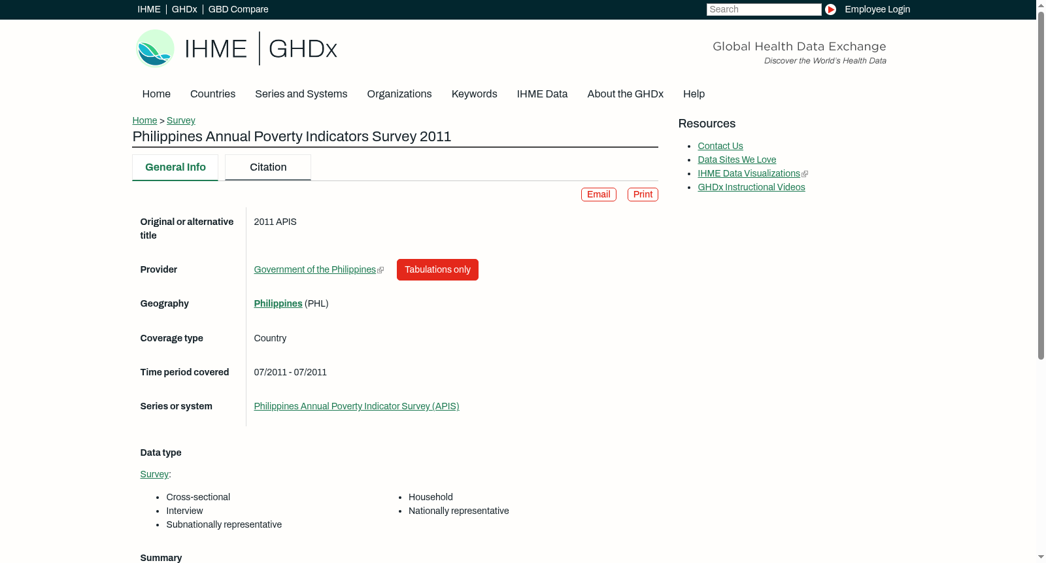Click the external link icon beside IHME Data Visualizations

point(805,174)
